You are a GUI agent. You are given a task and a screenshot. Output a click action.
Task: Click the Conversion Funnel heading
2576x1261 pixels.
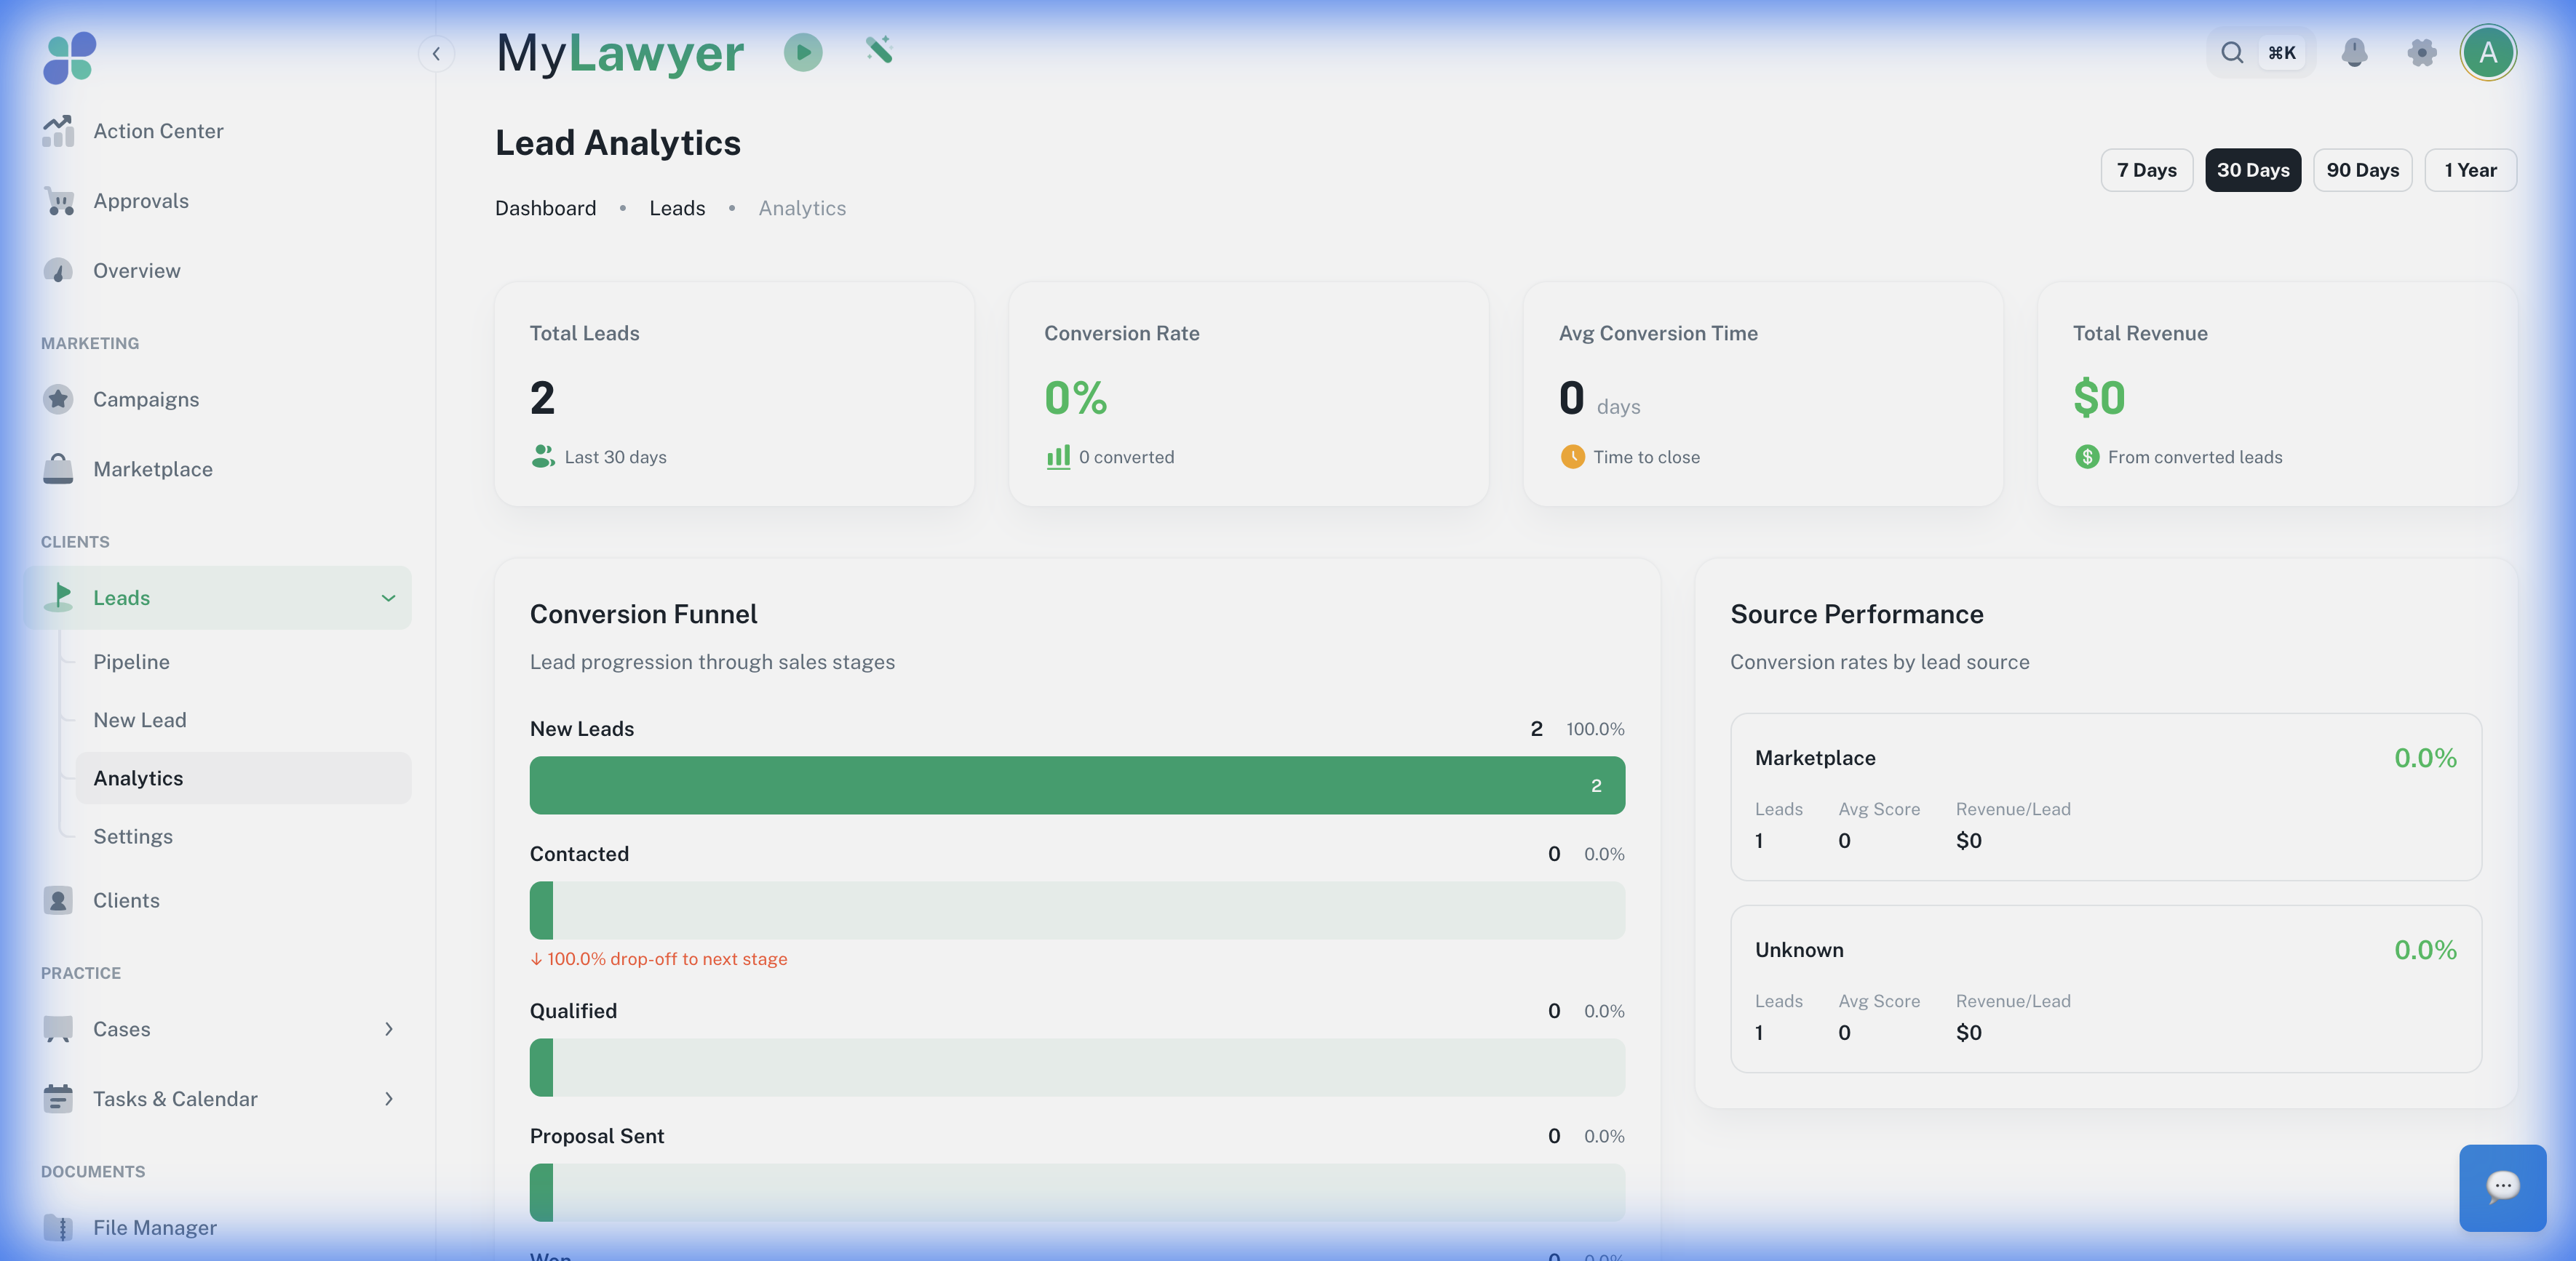point(643,615)
